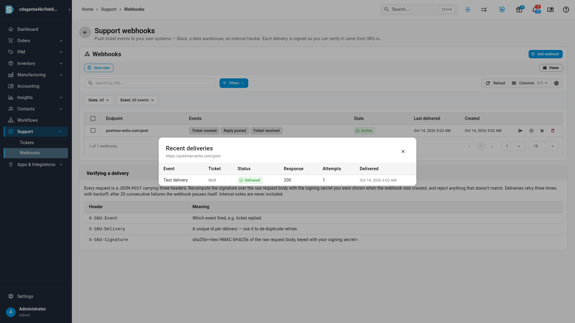Collapse the sidebar with the chevron
Screen dimensions: 575x323
[69, 10]
